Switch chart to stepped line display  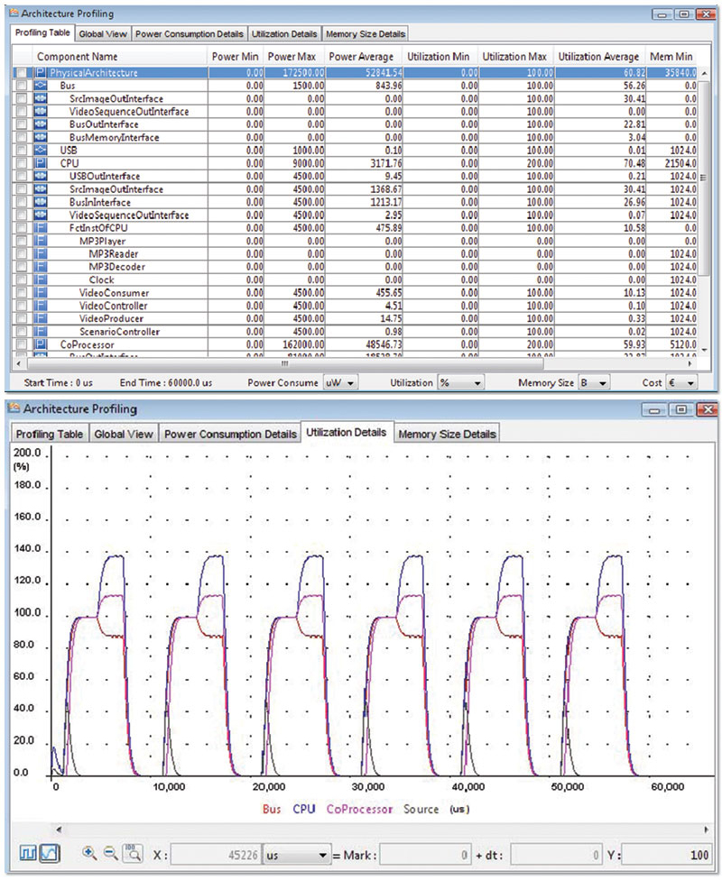(29, 854)
